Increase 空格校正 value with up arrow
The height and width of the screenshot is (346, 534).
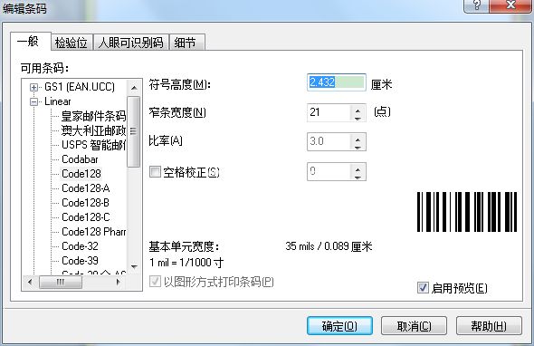point(358,169)
